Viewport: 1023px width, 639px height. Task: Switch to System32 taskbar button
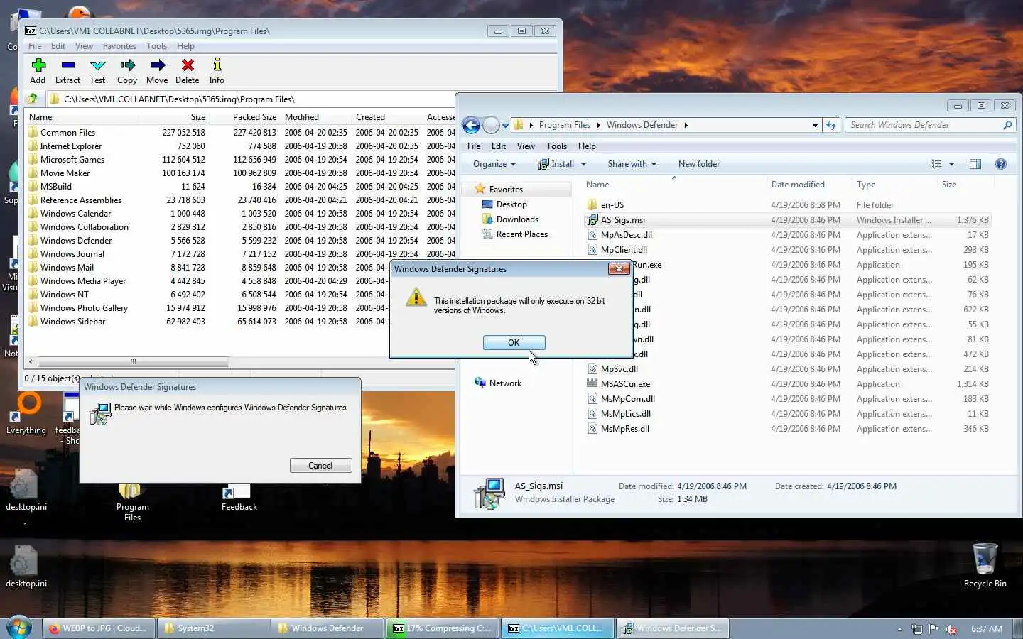pos(212,628)
